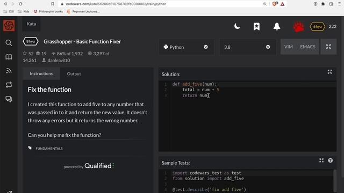Viewport: 344px width, 193px height.
Task: Click the 222 honor score
Action: [332, 26]
